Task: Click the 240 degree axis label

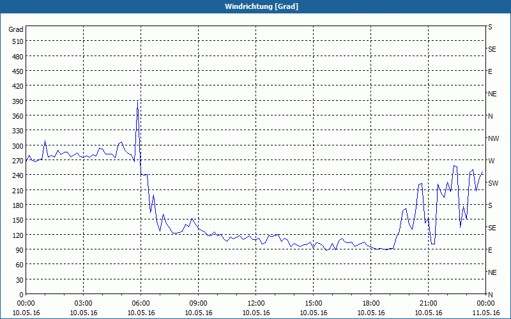Action: 18,176
